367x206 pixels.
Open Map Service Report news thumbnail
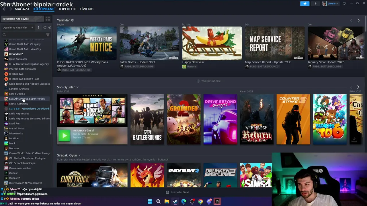pos(275,43)
